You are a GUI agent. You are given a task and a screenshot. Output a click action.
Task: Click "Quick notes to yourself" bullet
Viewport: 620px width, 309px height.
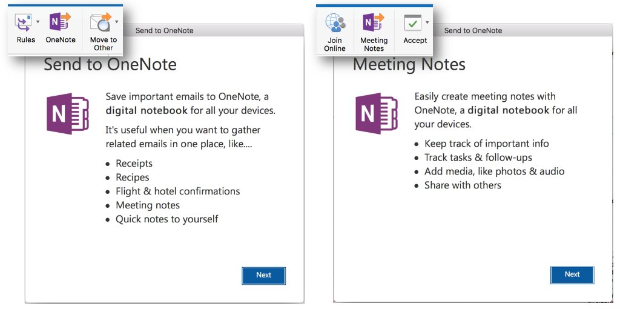click(167, 219)
